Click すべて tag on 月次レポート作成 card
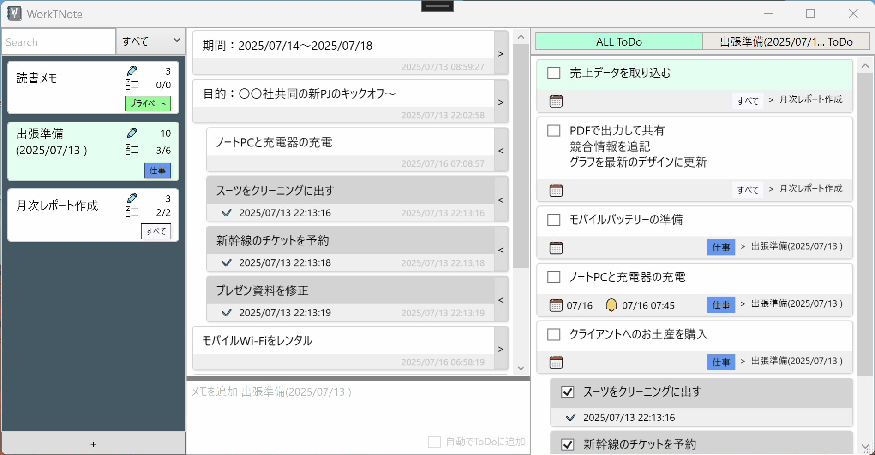The width and height of the screenshot is (875, 455). click(156, 231)
